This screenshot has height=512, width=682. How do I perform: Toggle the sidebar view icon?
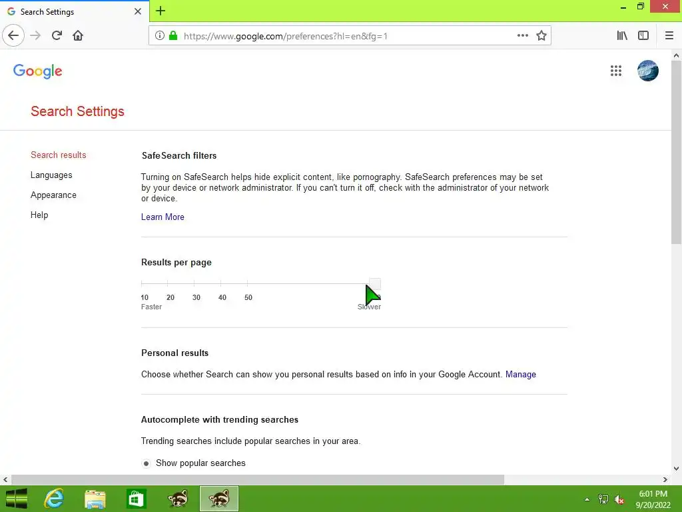pos(643,36)
